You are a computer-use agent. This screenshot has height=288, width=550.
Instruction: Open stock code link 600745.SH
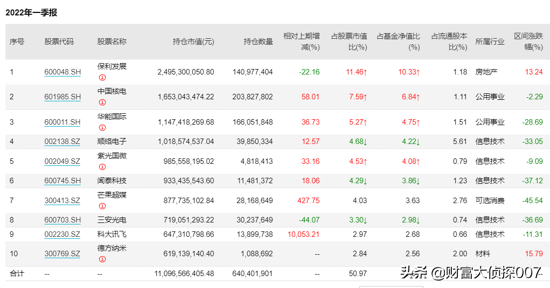tap(62, 181)
